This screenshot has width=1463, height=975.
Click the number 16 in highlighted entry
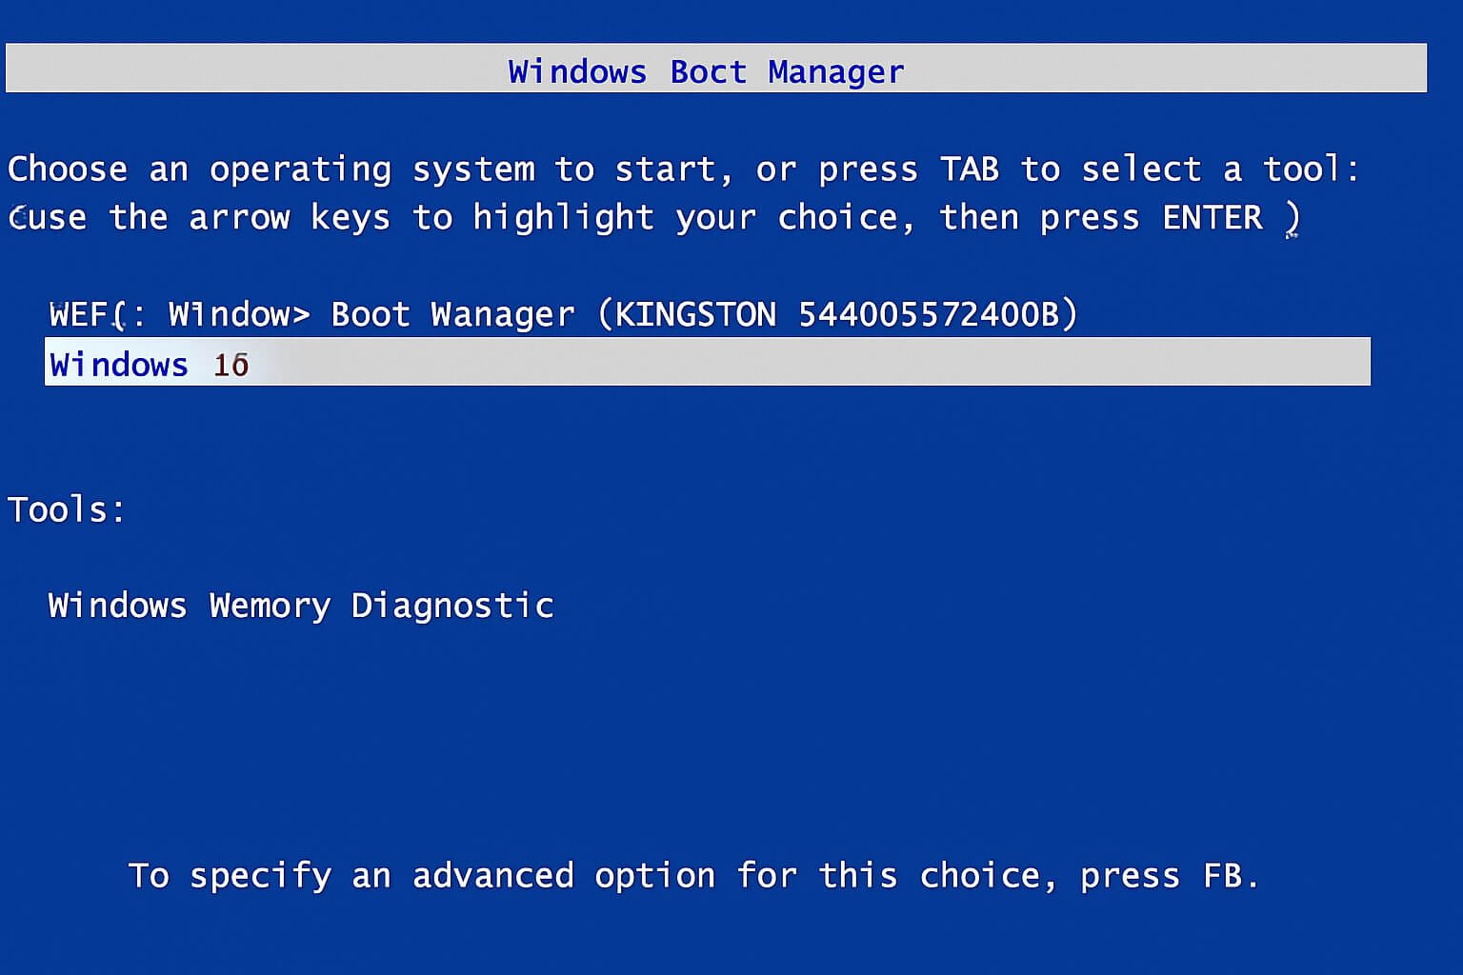tap(230, 365)
